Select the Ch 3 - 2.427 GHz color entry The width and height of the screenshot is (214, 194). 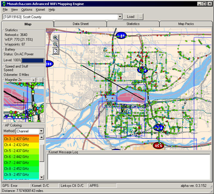pos(21,139)
